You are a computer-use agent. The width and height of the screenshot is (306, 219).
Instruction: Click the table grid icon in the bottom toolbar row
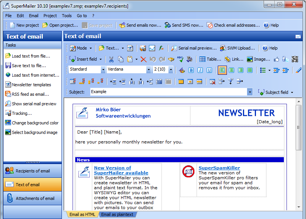tap(159, 81)
